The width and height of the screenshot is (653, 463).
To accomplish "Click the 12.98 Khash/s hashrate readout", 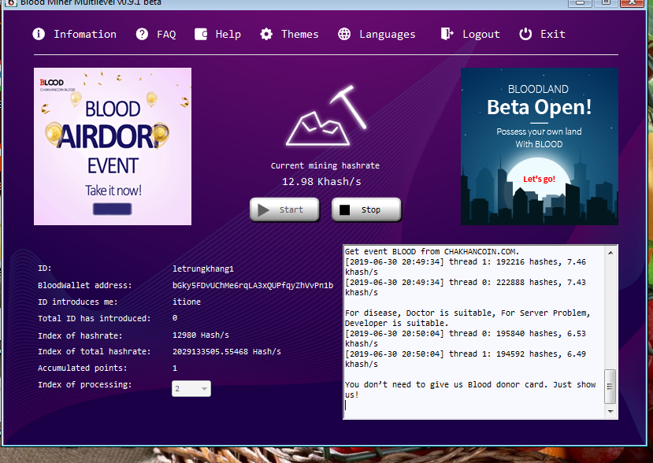I will (x=321, y=182).
